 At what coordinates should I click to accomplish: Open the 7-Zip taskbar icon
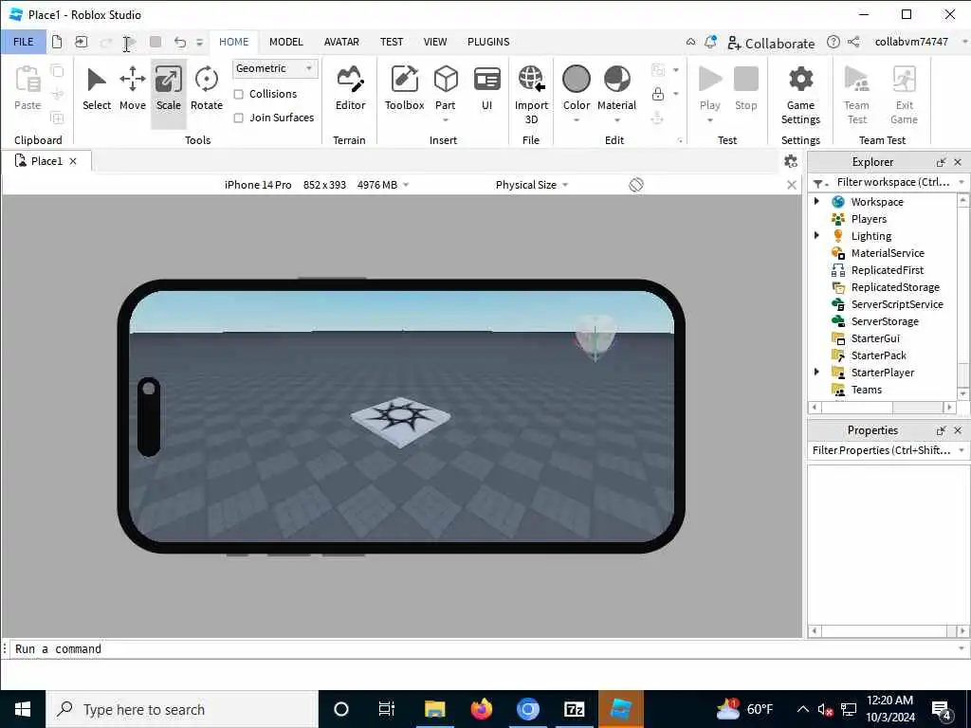point(574,709)
